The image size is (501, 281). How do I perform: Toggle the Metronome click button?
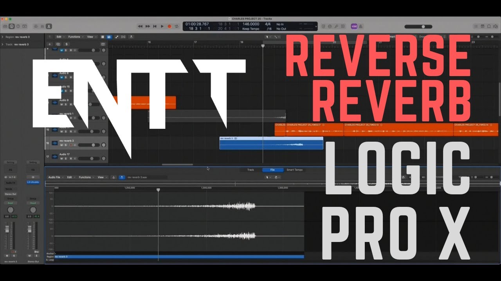[x=360, y=26]
